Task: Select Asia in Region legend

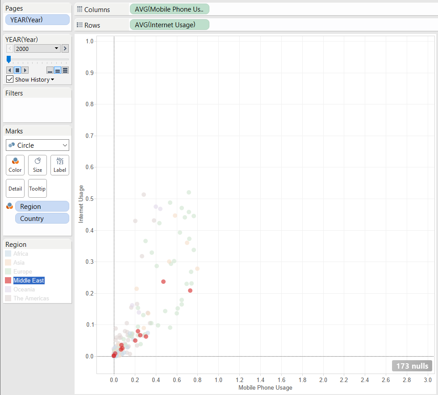Action: 19,262
